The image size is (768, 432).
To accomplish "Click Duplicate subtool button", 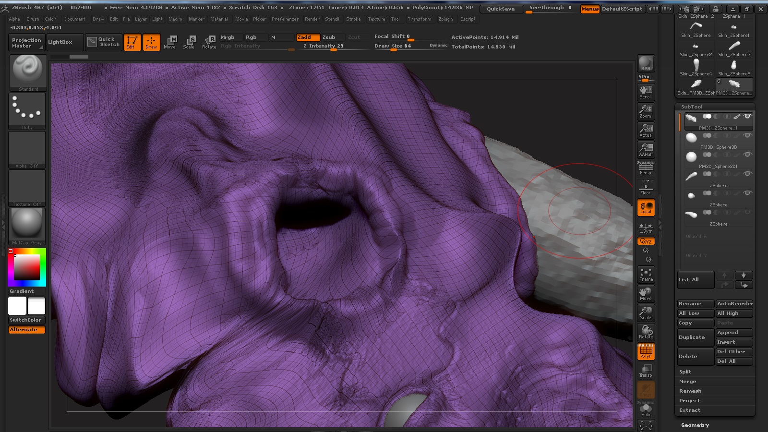I will click(696, 337).
